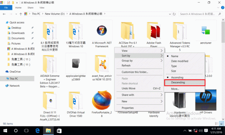Open the Store app on taskbar

tap(59, 131)
